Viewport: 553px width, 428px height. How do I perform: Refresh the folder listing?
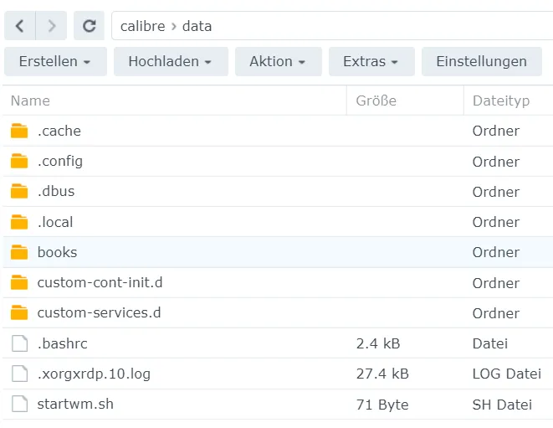click(x=89, y=26)
